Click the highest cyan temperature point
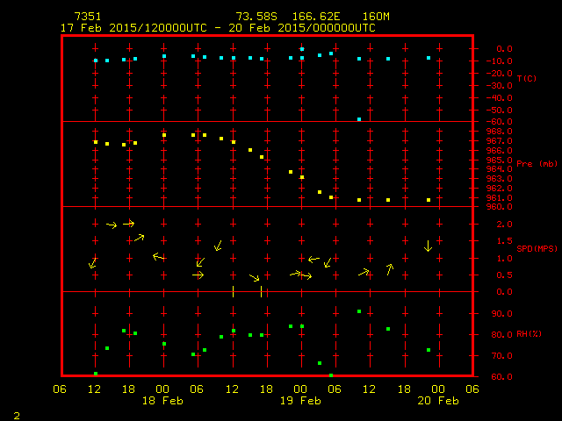Viewport: 562px width, 421px height. pyautogui.click(x=302, y=49)
